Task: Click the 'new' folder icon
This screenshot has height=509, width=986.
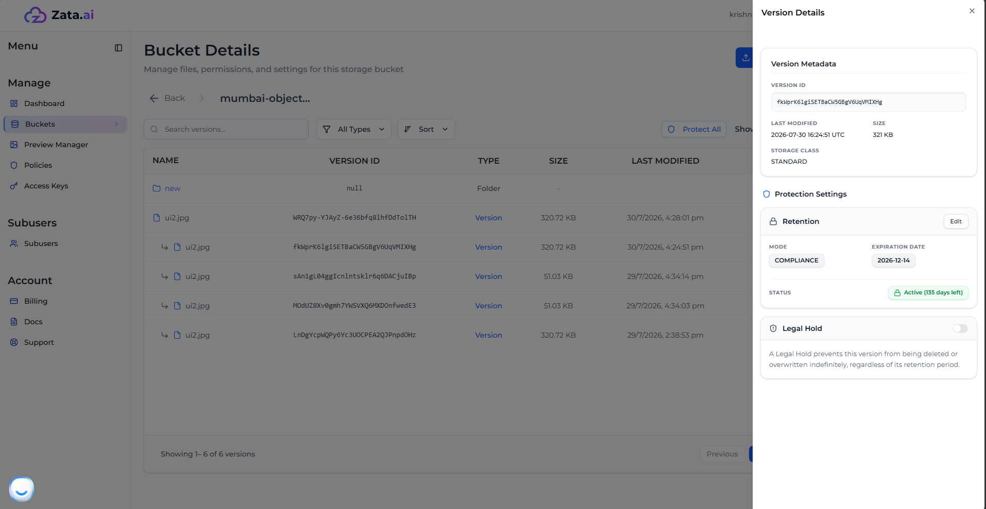Action: click(157, 188)
